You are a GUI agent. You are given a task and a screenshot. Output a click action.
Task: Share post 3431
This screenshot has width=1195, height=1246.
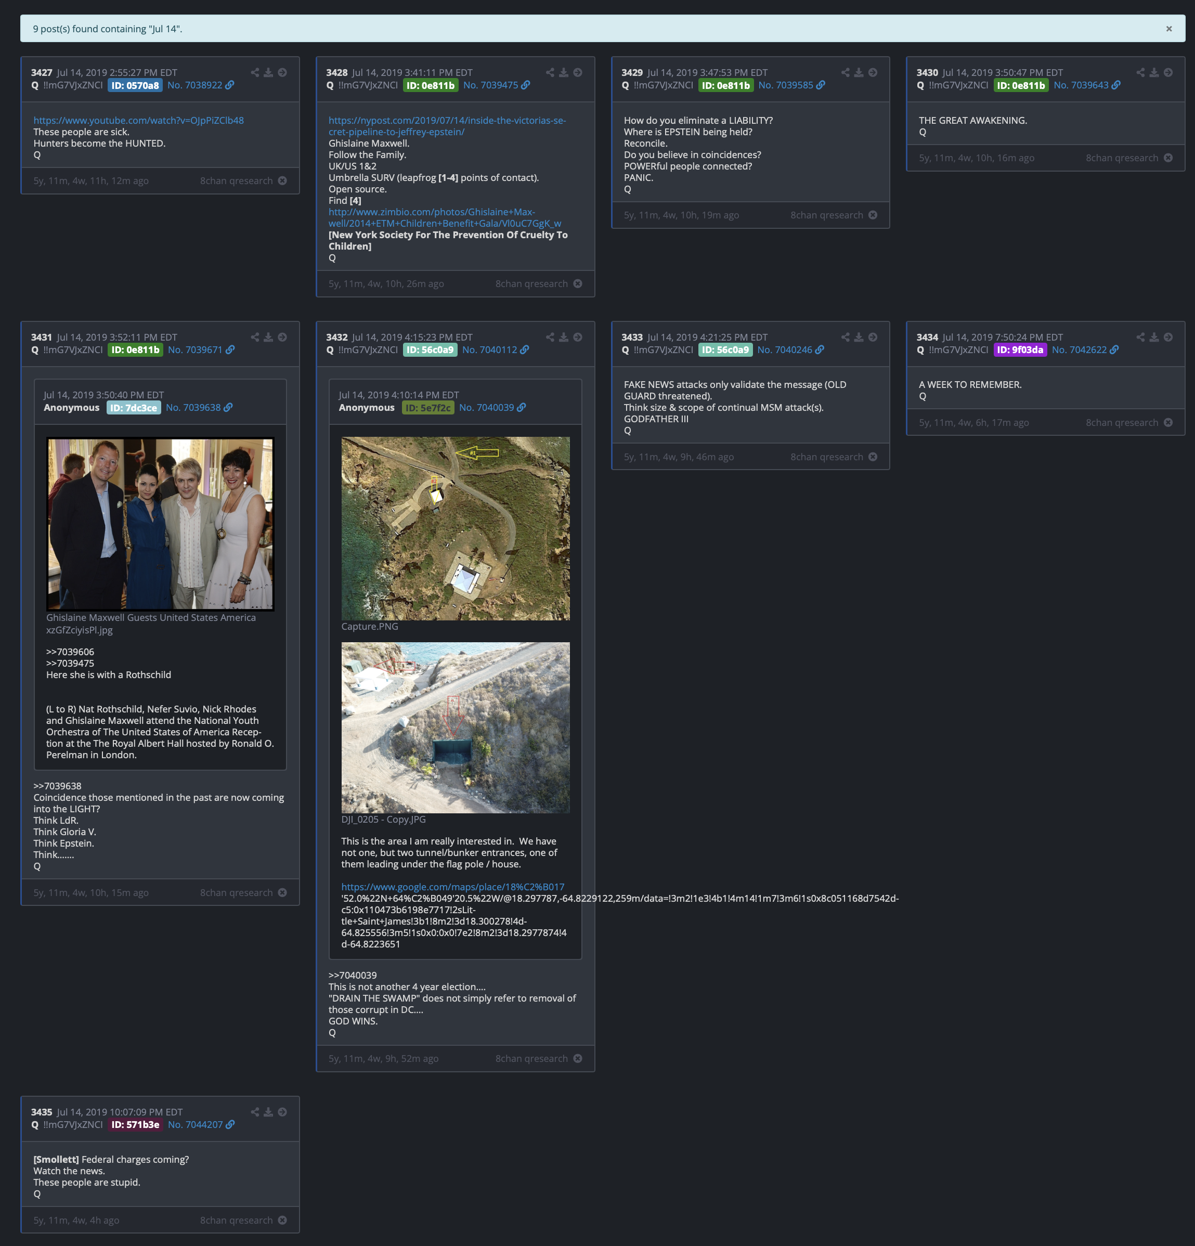coord(255,337)
